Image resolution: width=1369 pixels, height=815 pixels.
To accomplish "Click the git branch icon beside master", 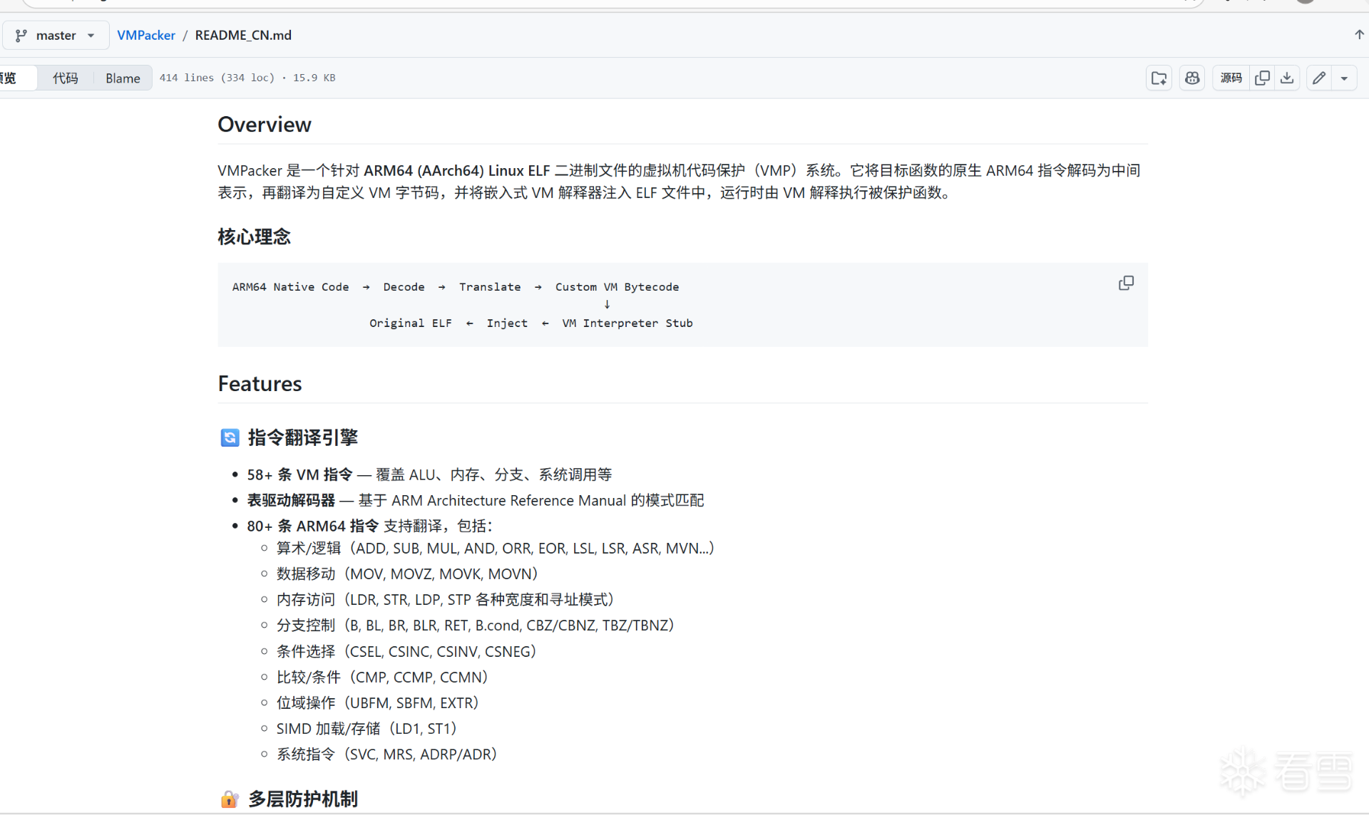I will click(21, 35).
